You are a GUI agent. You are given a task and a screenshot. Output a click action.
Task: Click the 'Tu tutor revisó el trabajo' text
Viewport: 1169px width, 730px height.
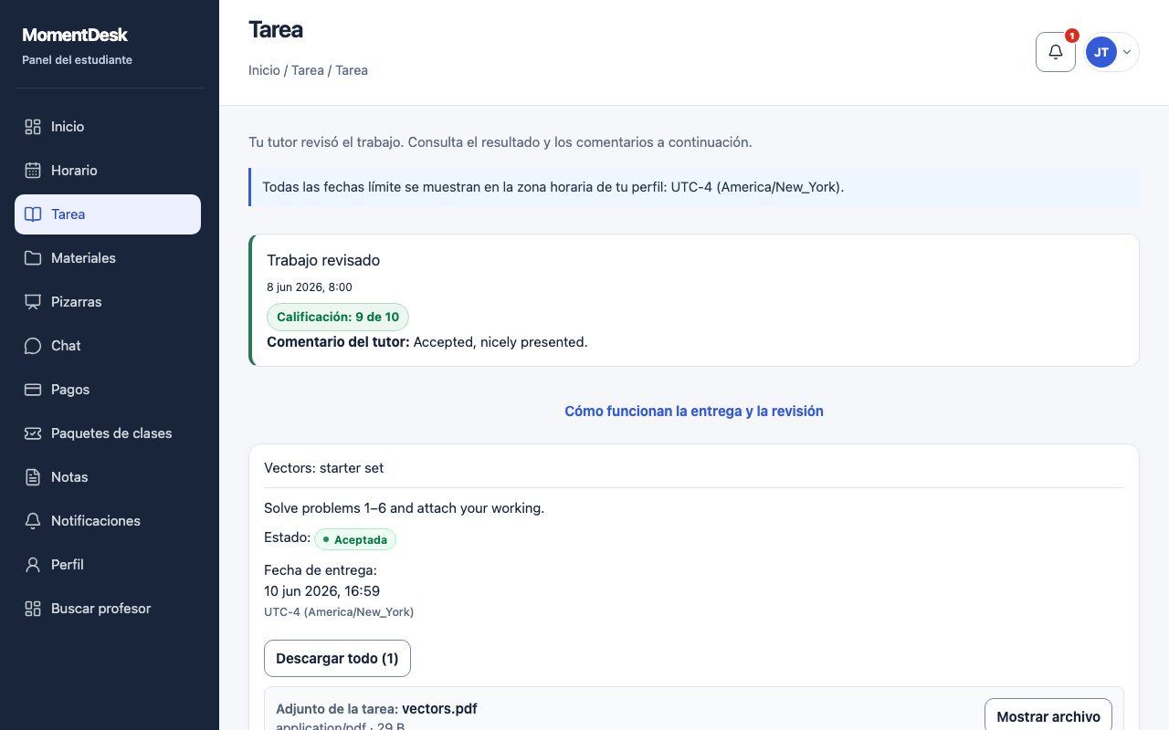[x=500, y=142]
